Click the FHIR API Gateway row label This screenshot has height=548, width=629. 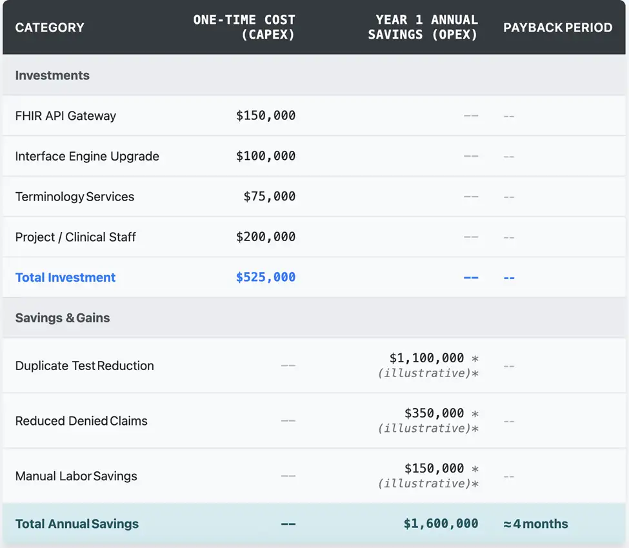[66, 116]
